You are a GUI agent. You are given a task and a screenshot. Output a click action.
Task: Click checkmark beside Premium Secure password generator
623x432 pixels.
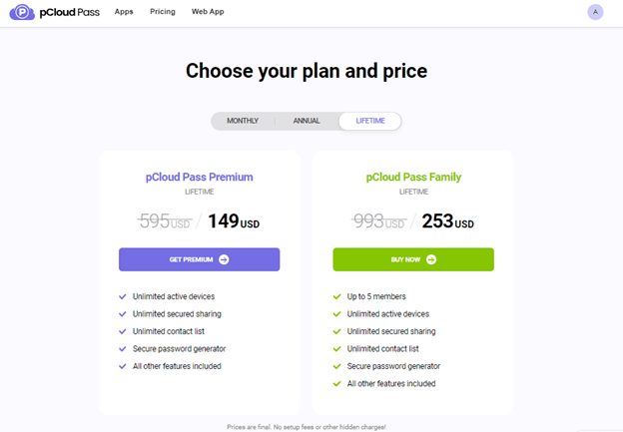(123, 349)
